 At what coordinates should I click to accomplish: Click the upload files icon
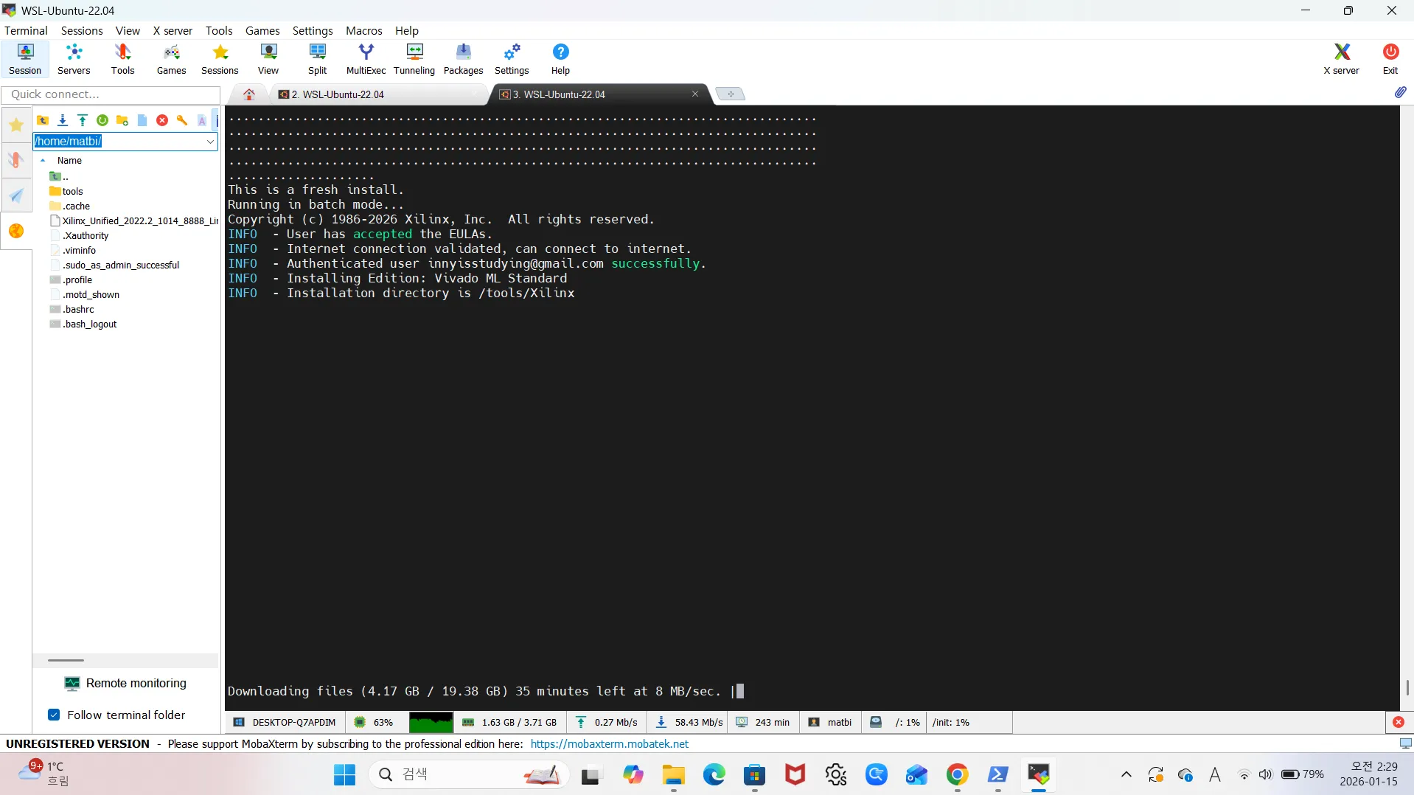click(83, 120)
